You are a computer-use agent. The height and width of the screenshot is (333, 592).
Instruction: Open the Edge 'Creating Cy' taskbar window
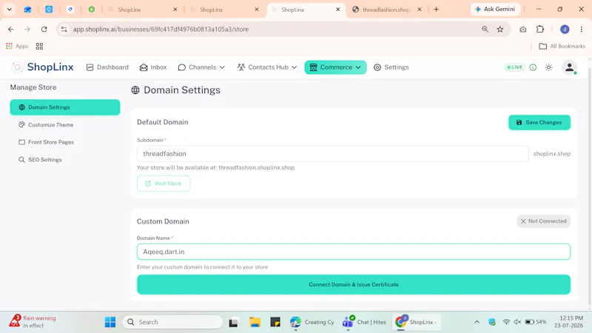point(312,322)
